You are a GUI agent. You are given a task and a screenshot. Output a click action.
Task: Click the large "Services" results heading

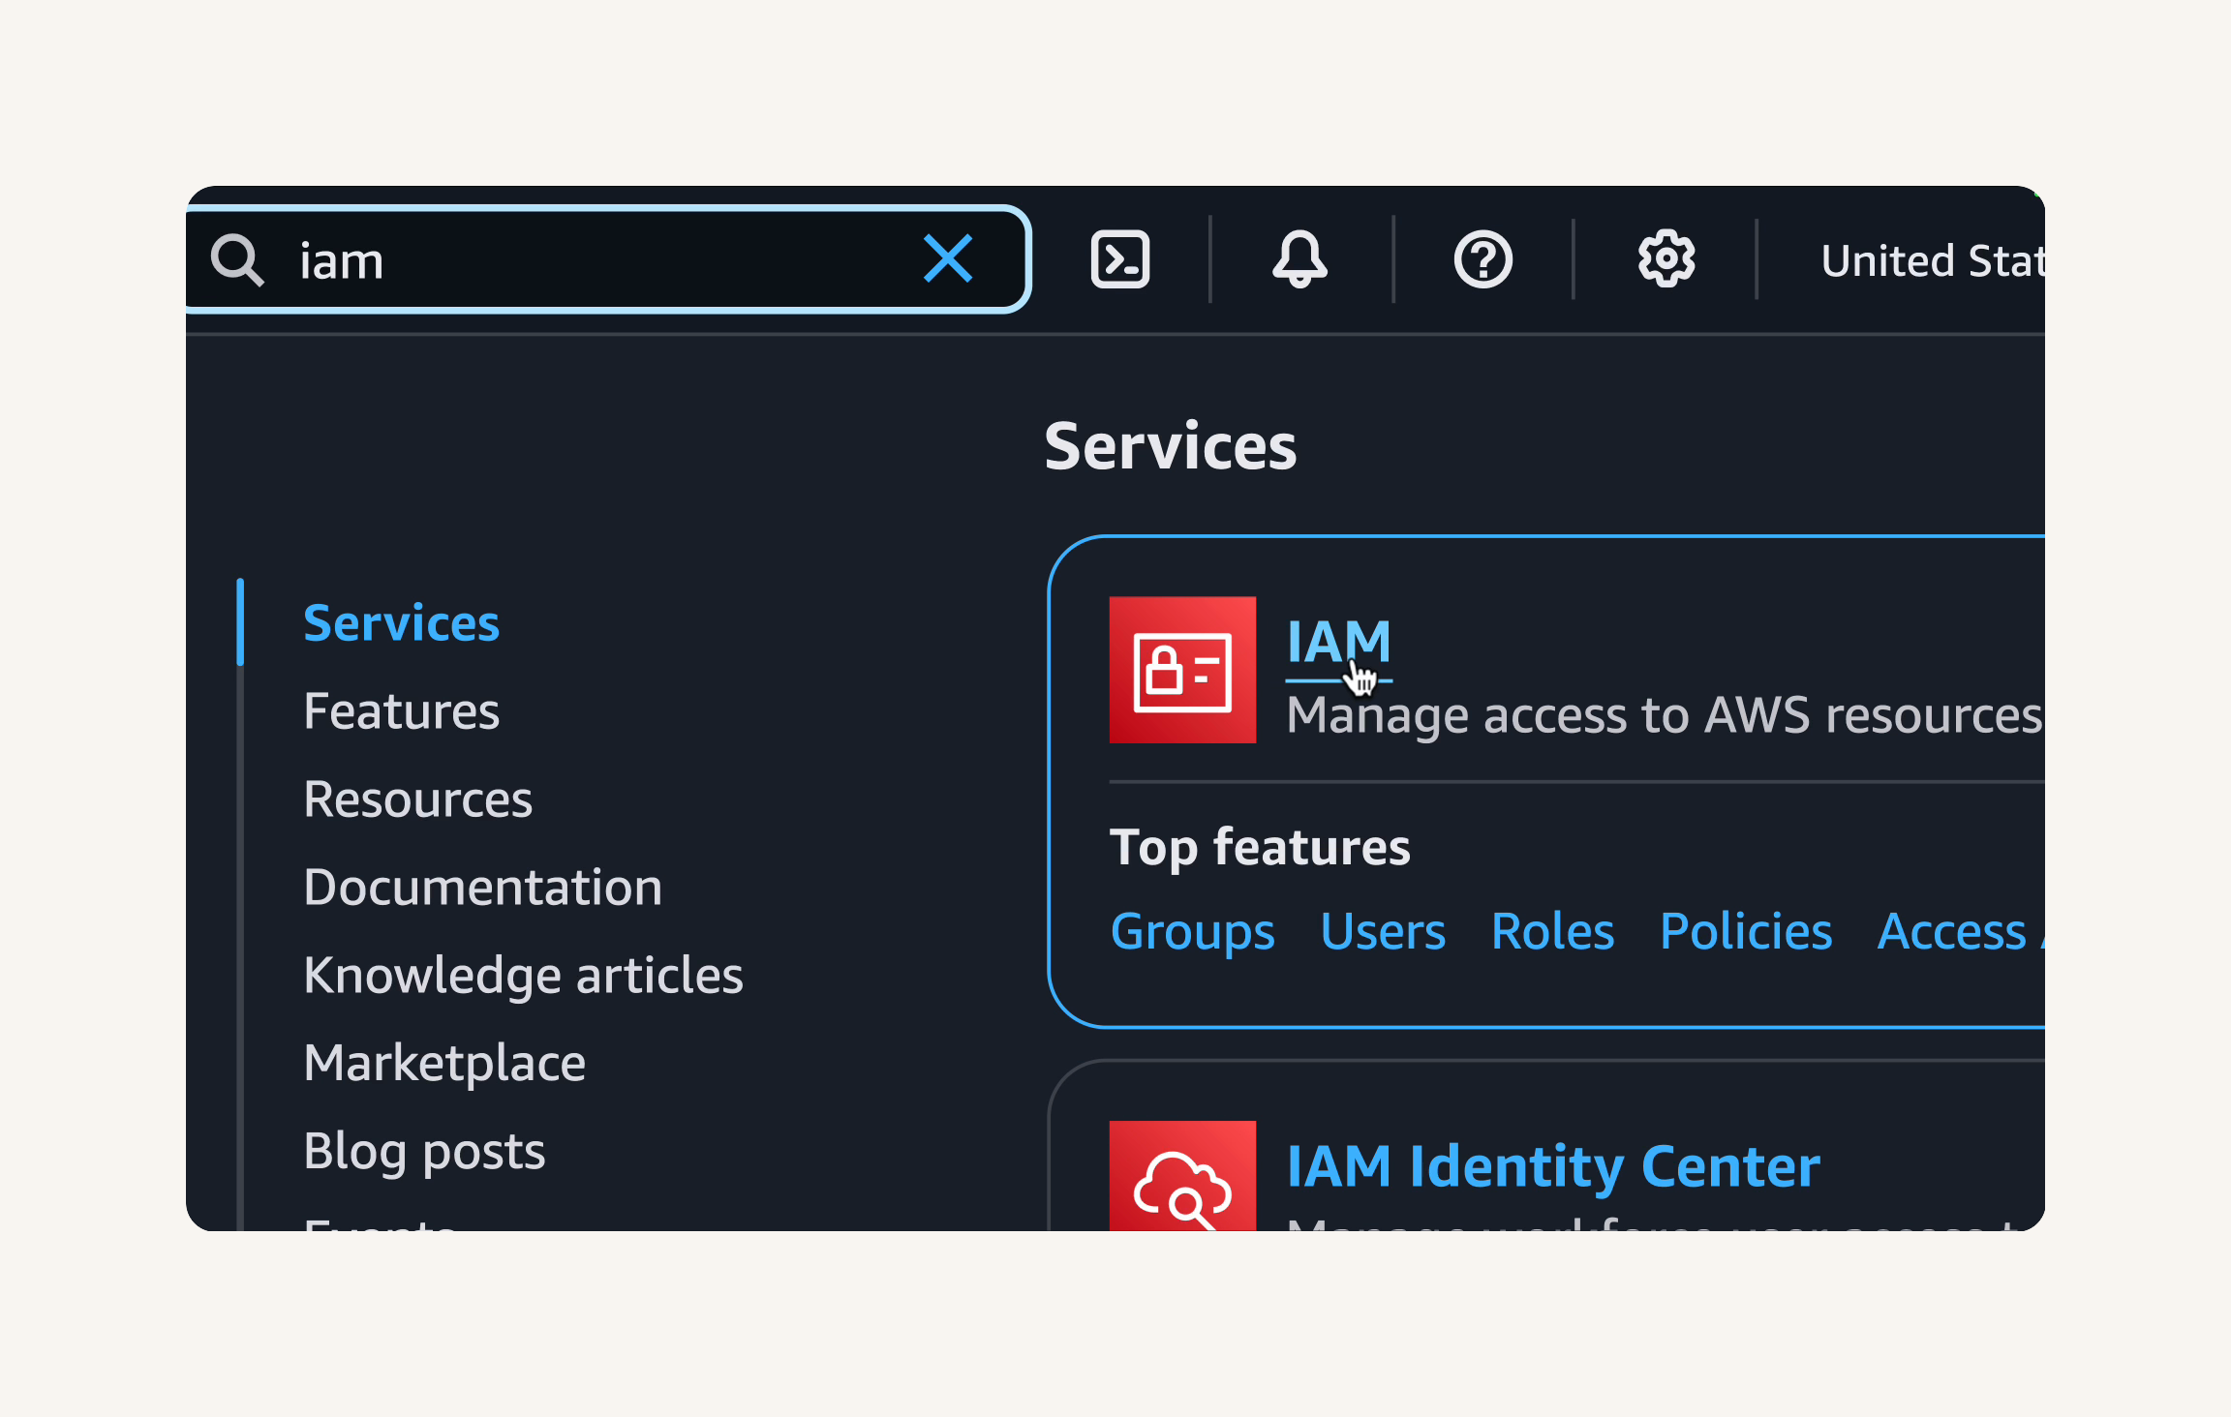click(x=1170, y=446)
